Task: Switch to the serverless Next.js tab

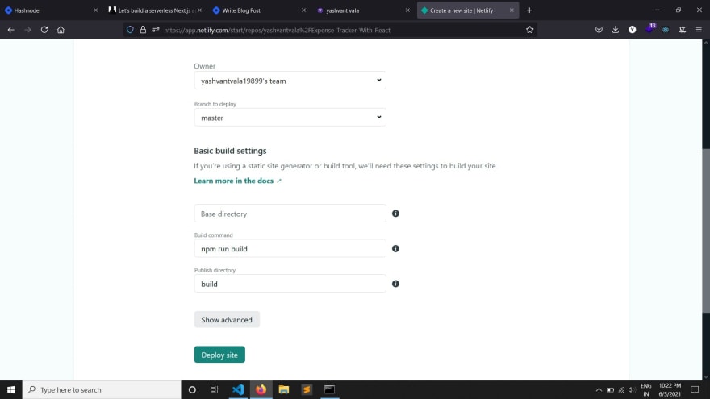Action: 154,10
